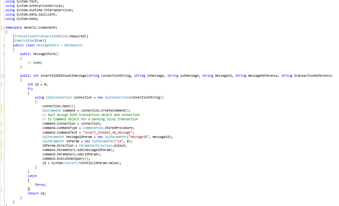Click the '// dummy' comment

tap(35, 62)
